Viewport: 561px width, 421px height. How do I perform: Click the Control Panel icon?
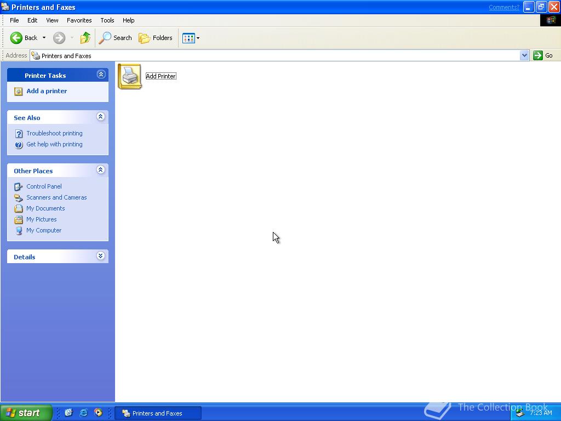(18, 186)
